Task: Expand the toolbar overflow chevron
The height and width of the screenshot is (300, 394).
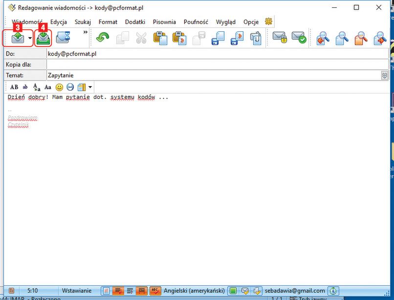Action: [86, 32]
